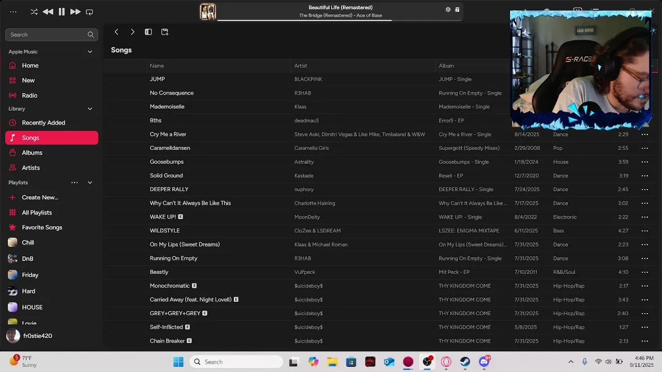Click the taskbar Search box
The height and width of the screenshot is (372, 662).
click(236, 362)
